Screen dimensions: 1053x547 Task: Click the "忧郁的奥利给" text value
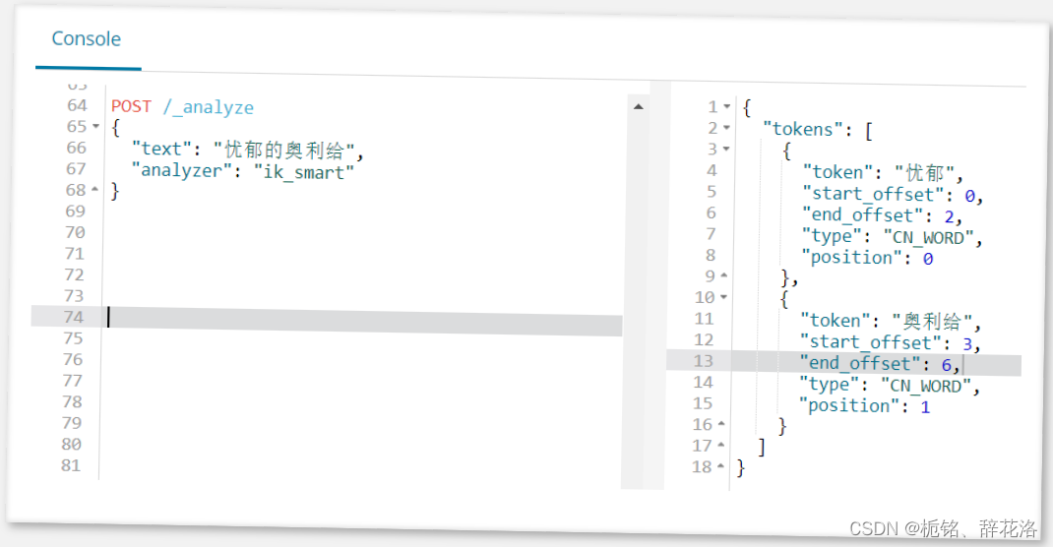pyautogui.click(x=284, y=151)
